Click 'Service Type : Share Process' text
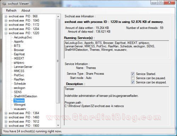This screenshot has width=177, height=136. tap(85, 74)
